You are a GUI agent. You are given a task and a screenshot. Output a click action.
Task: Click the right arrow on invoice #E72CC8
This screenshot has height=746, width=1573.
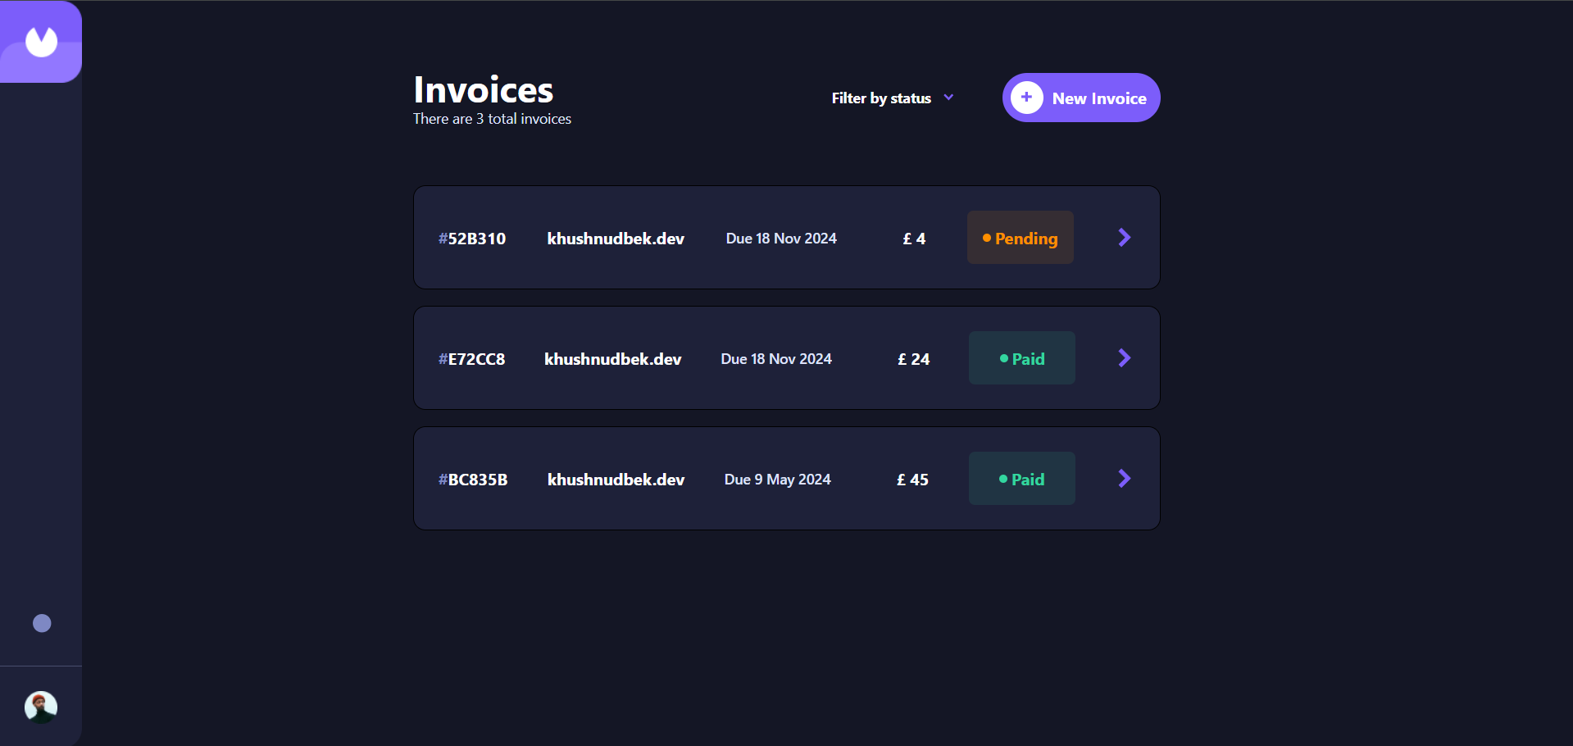point(1124,357)
